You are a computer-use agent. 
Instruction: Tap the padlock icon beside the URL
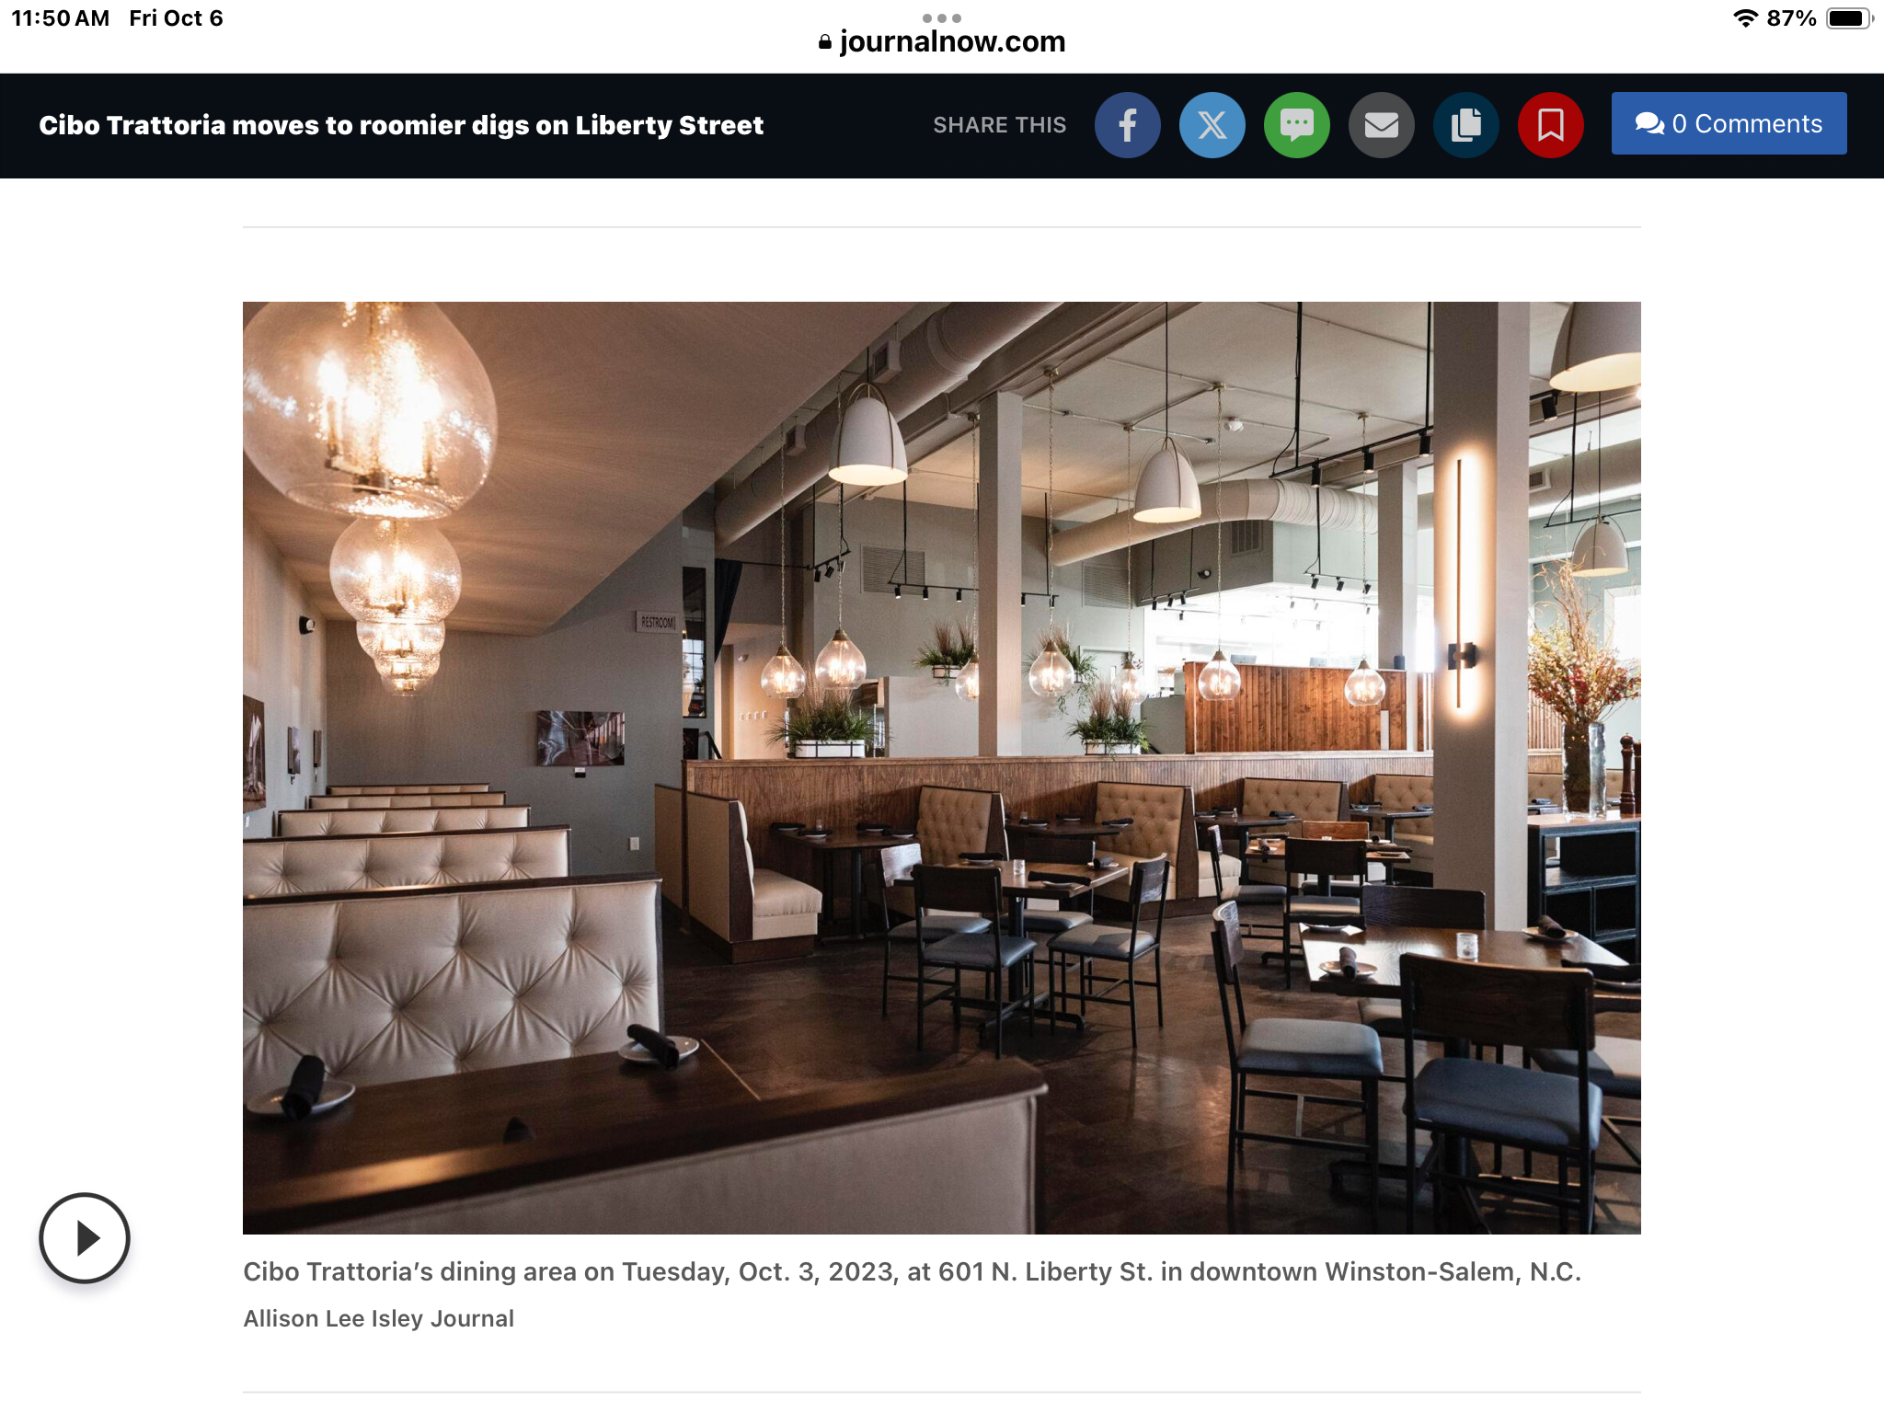pos(825,42)
